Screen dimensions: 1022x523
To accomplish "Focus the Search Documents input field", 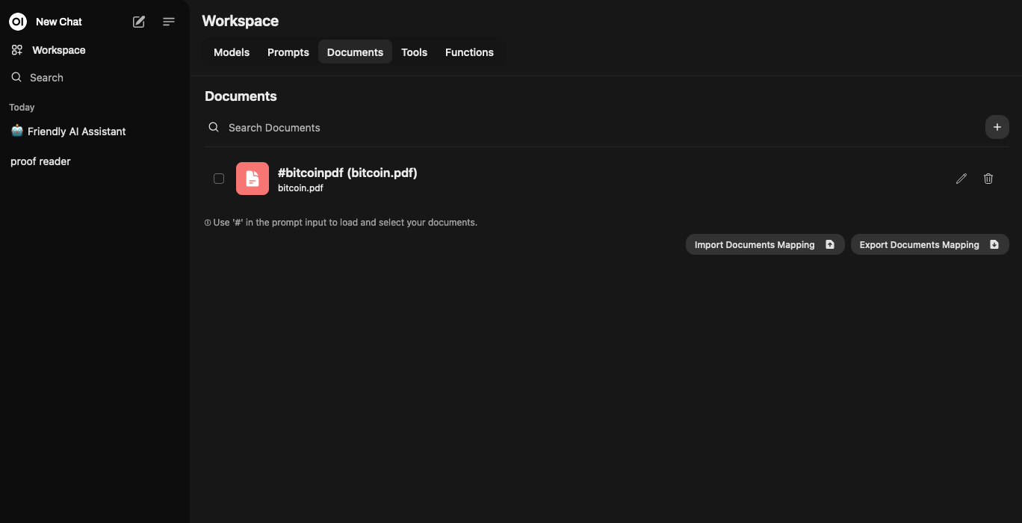I will [x=602, y=128].
